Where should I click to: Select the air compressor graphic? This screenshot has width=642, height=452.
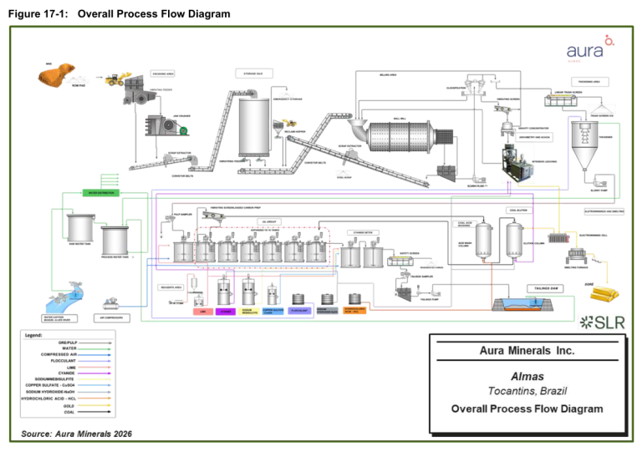coord(110,303)
